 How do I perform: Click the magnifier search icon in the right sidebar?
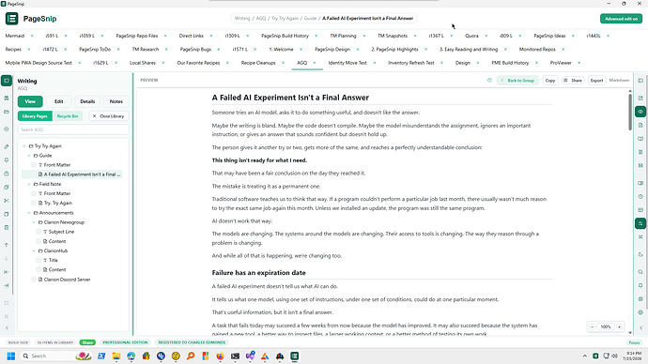pyautogui.click(x=640, y=272)
